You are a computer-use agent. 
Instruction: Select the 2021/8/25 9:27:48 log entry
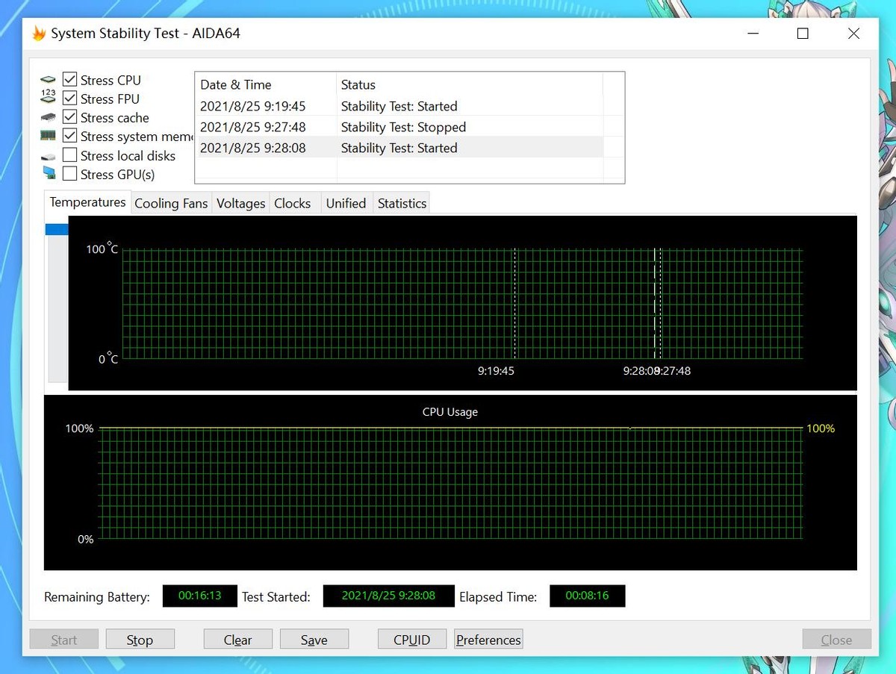pos(399,127)
